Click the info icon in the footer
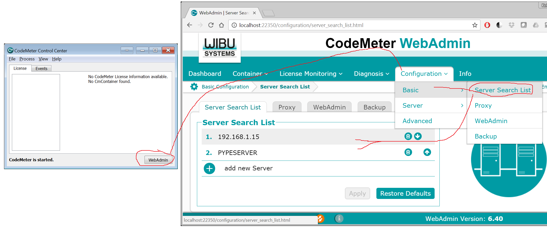This screenshot has height=227, width=547. pos(339,218)
